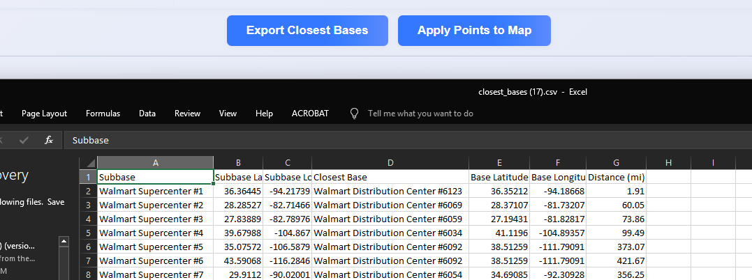Viewport: 752px width, 280px height.
Task: Click the Insert Function fx icon
Action: click(49, 140)
